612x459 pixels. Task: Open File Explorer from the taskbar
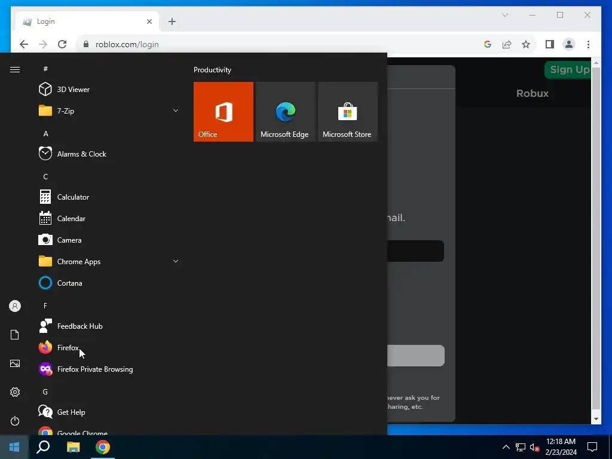point(73,447)
